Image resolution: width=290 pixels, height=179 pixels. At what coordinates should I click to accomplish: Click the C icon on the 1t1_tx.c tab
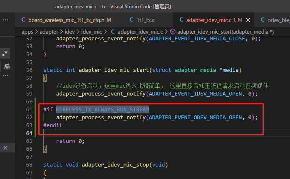pyautogui.click(x=131, y=20)
